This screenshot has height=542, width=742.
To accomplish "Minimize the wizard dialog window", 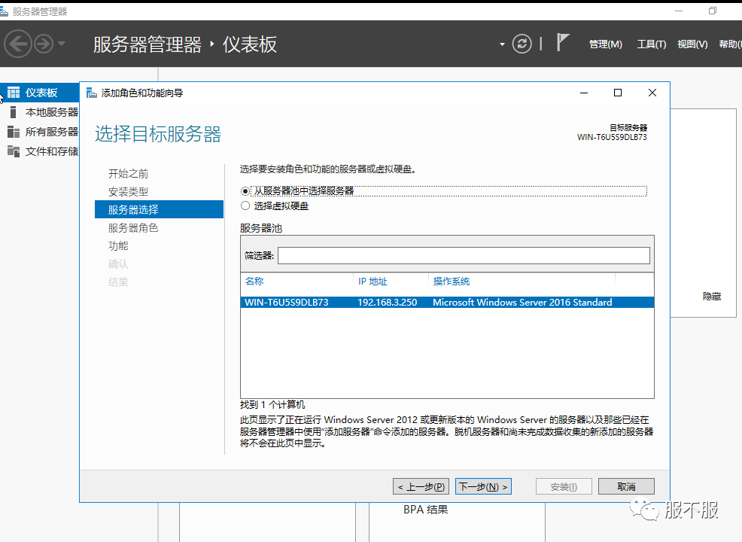I will coord(584,93).
